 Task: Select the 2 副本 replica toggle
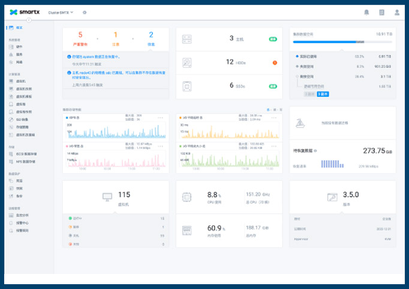(309, 94)
